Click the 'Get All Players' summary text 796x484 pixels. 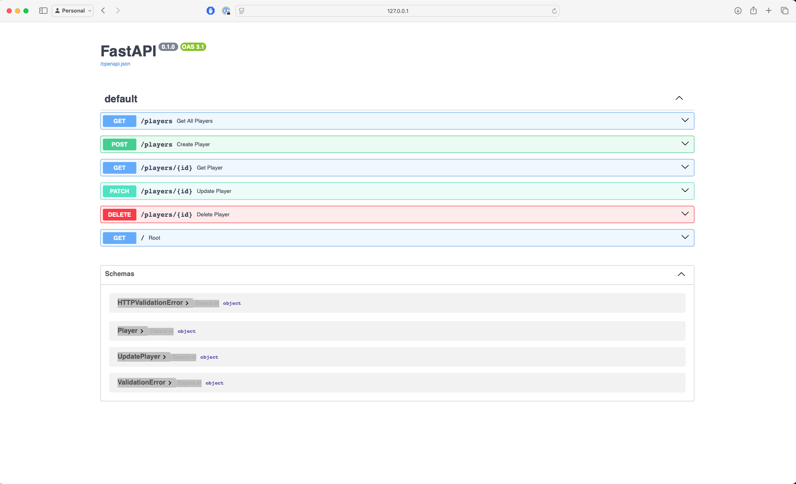pyautogui.click(x=195, y=121)
